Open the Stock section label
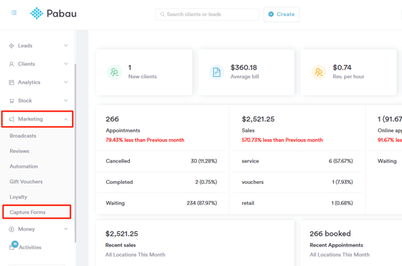This screenshot has width=402, height=266. click(x=25, y=101)
